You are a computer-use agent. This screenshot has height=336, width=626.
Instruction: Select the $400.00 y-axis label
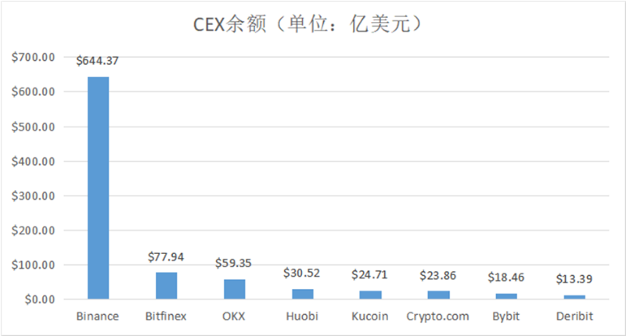pyautogui.click(x=33, y=162)
